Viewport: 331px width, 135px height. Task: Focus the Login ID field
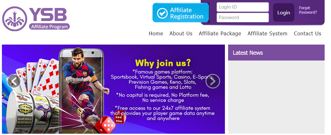point(242,7)
